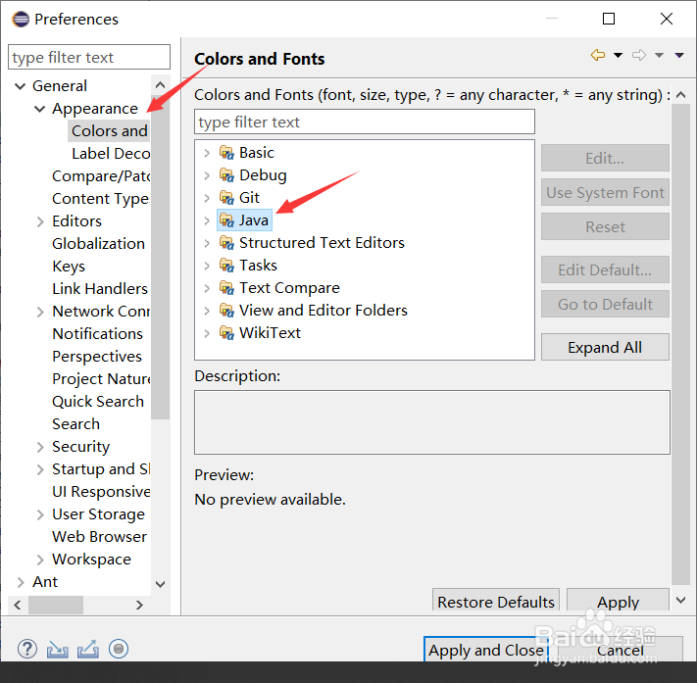
Task: Click Apply and Close button
Action: click(x=485, y=650)
